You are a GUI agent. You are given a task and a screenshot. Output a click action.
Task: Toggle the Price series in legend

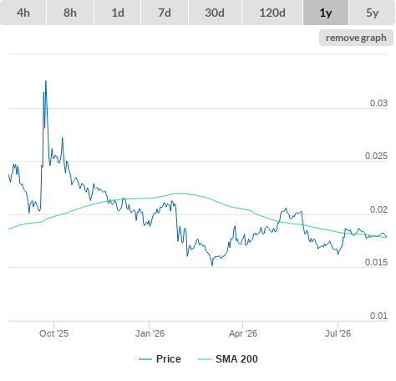[x=168, y=359]
